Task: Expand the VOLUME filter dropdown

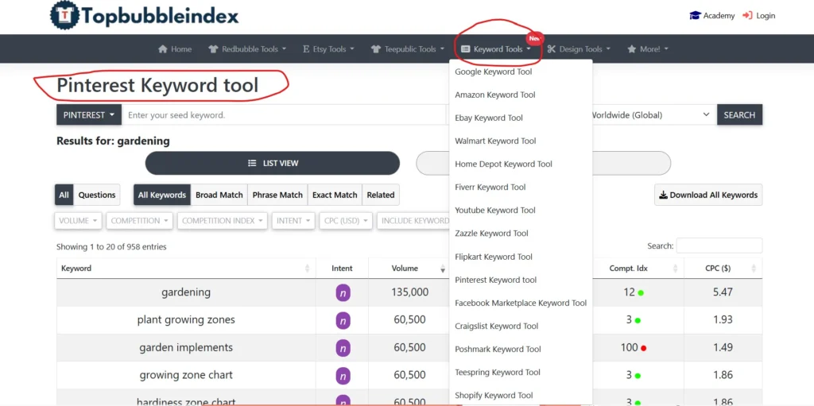Action: pos(78,221)
